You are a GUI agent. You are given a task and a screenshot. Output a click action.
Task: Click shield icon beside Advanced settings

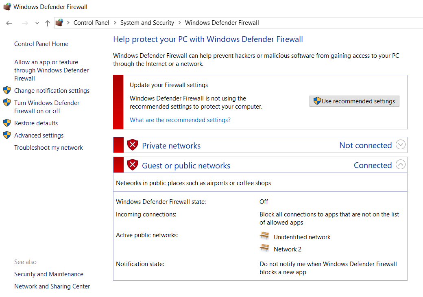[7, 135]
